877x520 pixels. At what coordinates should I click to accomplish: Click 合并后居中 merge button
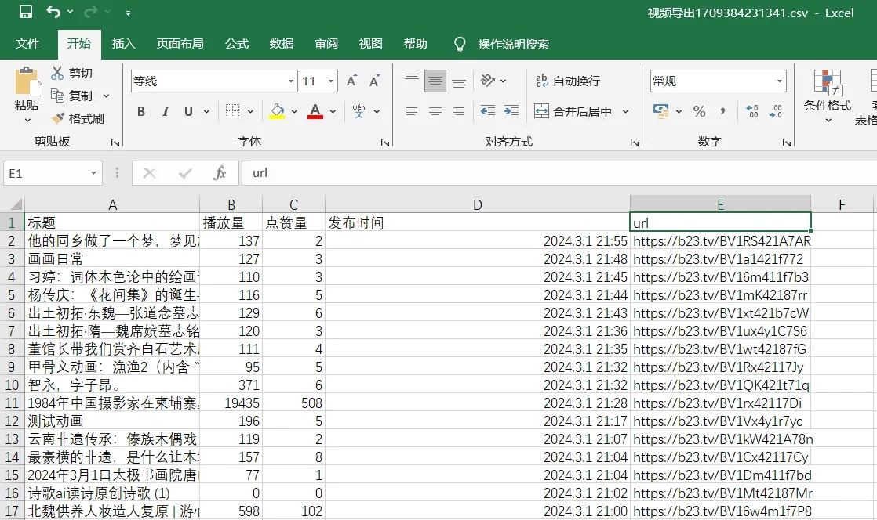(x=573, y=111)
